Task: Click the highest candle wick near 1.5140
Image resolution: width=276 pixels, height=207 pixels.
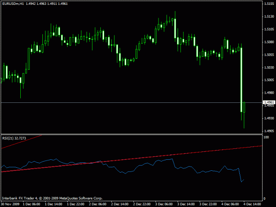Action: point(175,15)
